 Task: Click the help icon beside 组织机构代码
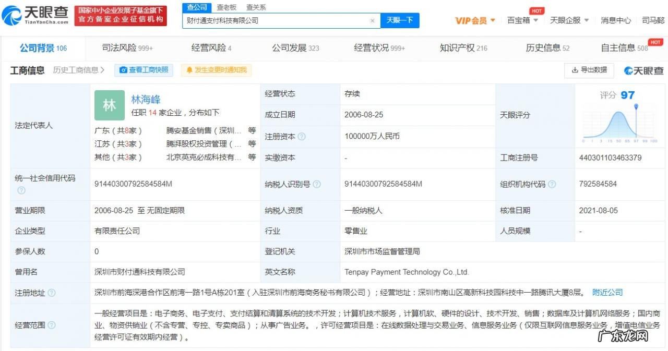coord(553,184)
